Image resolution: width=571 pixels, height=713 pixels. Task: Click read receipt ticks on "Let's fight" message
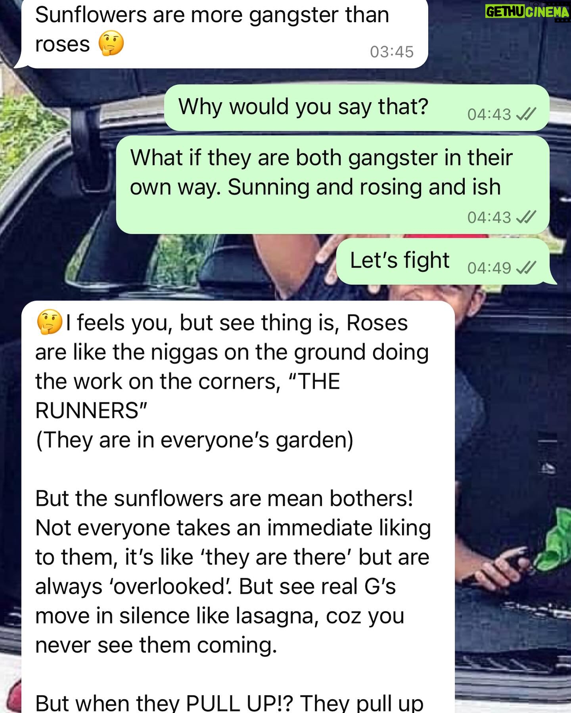coord(526,268)
